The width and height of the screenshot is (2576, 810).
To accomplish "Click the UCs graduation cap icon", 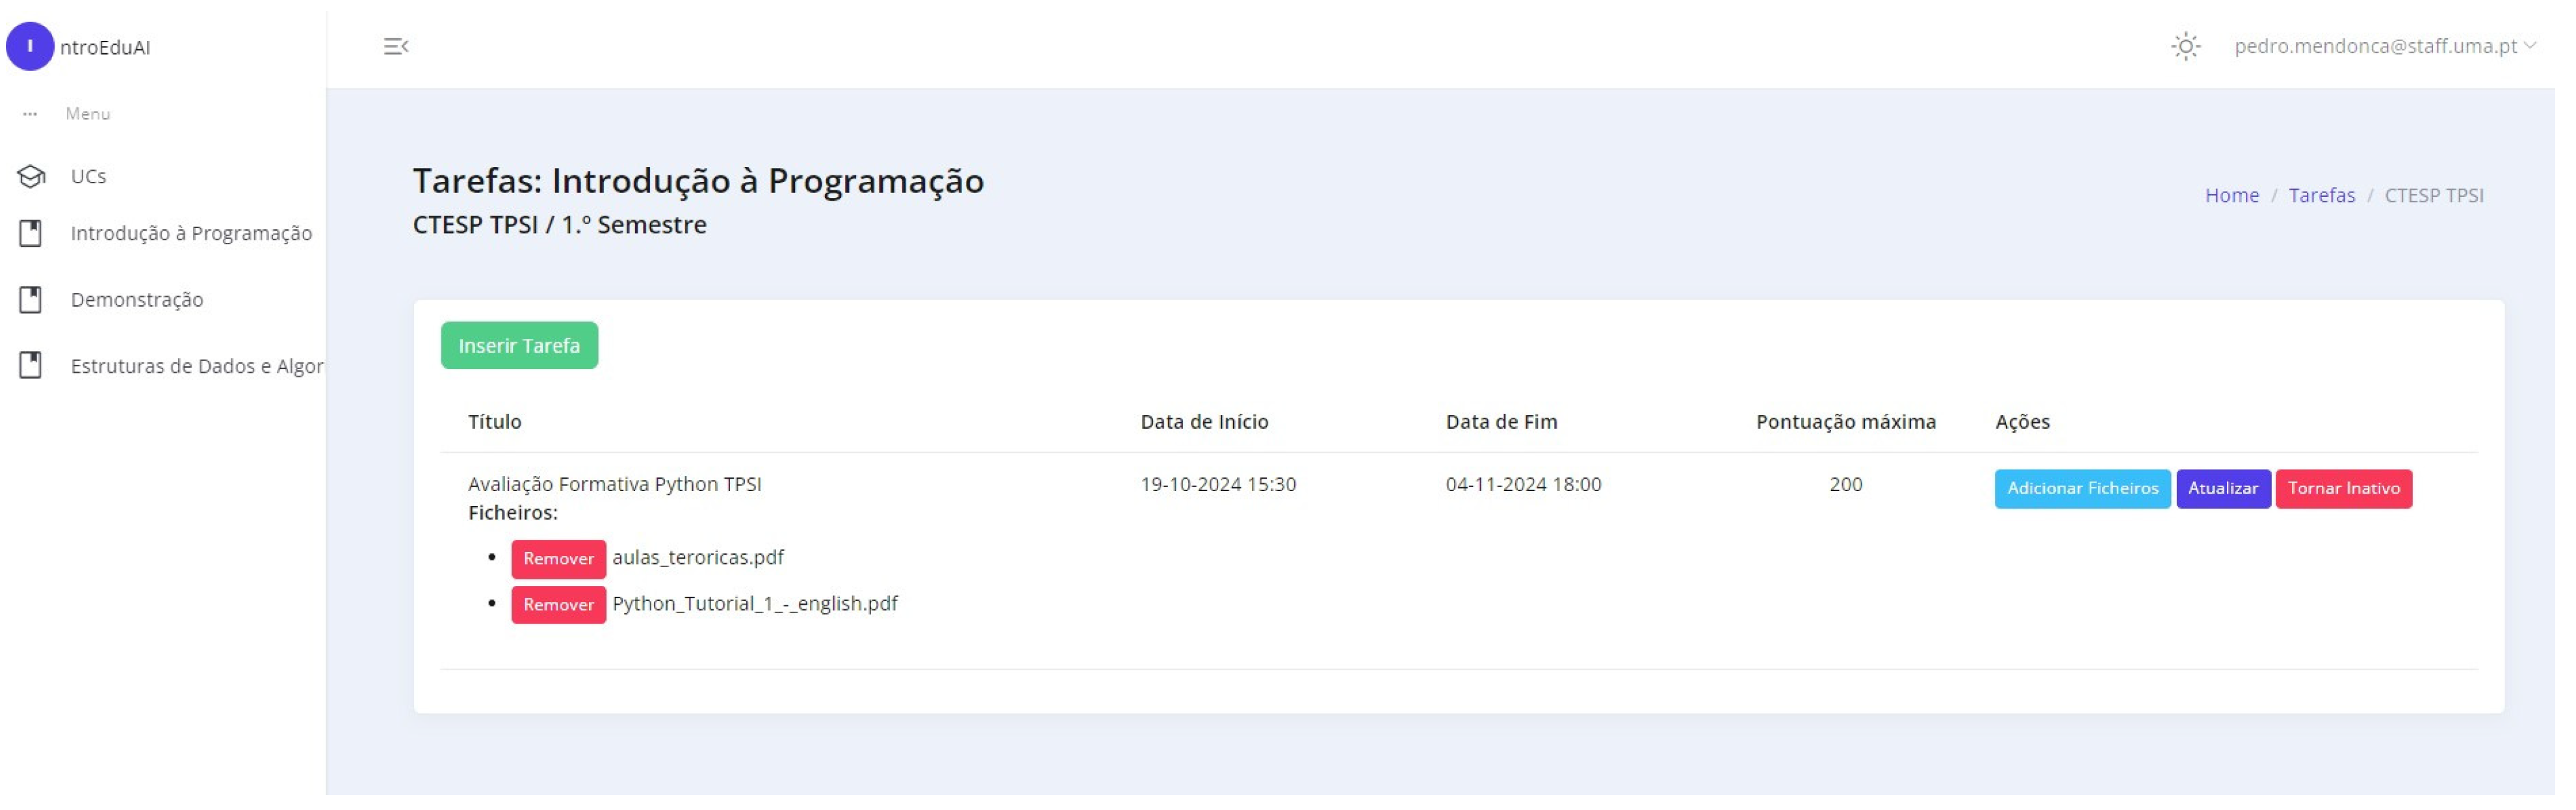I will point(31,177).
